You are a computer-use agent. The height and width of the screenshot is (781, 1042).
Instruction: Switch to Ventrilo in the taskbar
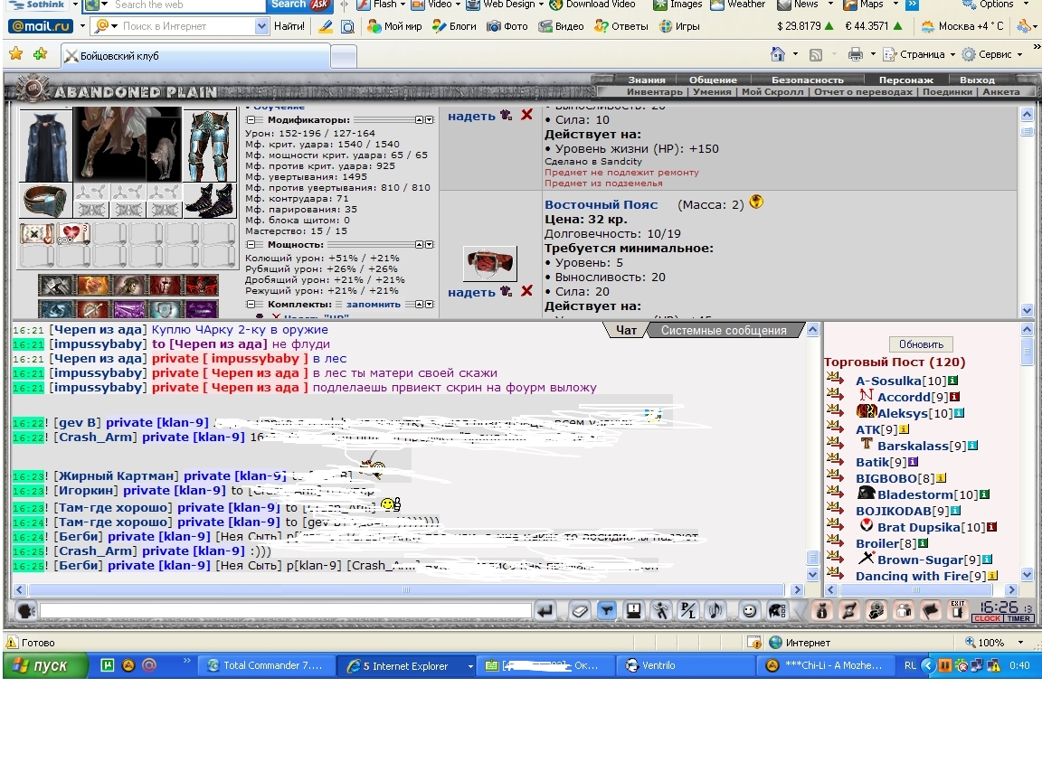tap(687, 665)
